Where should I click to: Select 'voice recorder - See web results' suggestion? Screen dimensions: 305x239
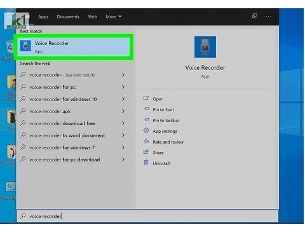click(x=73, y=75)
